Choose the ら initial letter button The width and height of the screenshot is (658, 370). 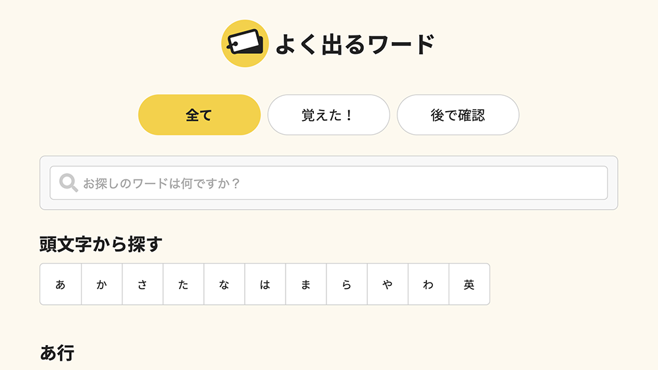(x=346, y=285)
